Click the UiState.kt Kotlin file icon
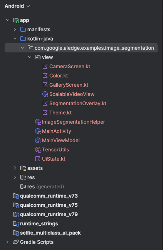Screen dimensions: 163x250 [x=38, y=159]
